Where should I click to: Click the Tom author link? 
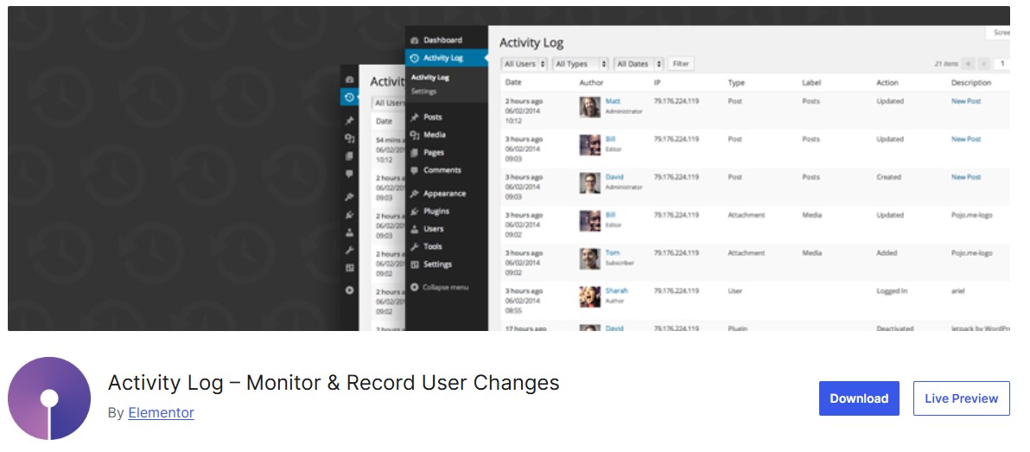612,253
